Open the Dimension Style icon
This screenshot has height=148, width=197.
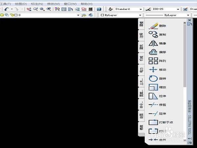pyautogui.click(x=148, y=9)
